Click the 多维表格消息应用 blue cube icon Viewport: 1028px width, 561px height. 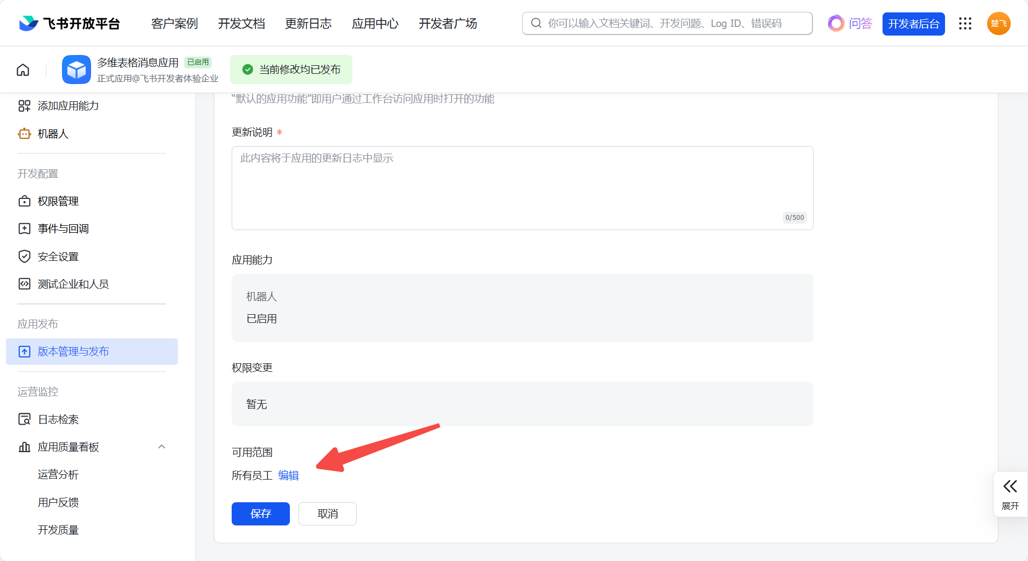tap(76, 70)
